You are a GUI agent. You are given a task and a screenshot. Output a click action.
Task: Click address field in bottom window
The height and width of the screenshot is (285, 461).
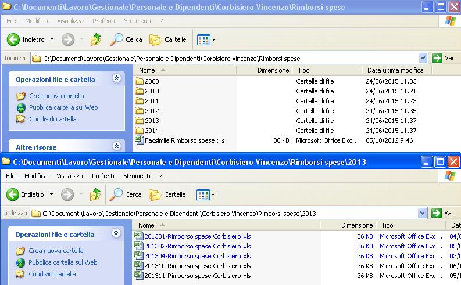[x=227, y=213]
